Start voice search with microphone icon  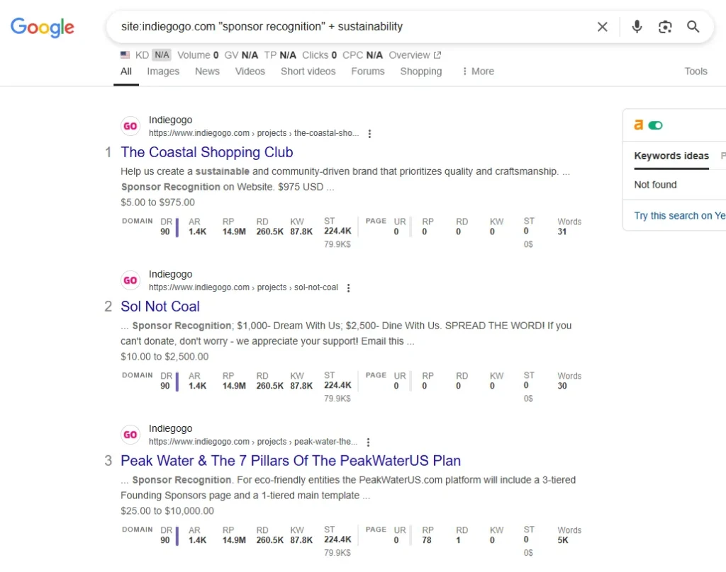pos(637,27)
